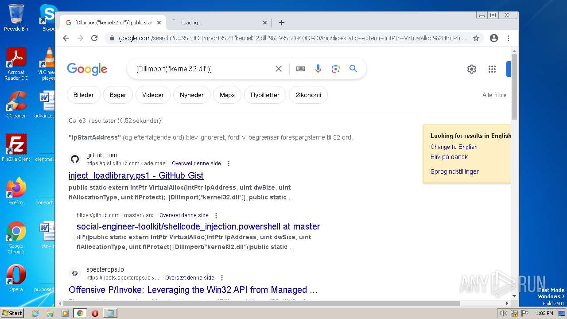Viewport: 567px width, 319px height.
Task: Bookmark this page with the star icon
Action: pyautogui.click(x=476, y=38)
